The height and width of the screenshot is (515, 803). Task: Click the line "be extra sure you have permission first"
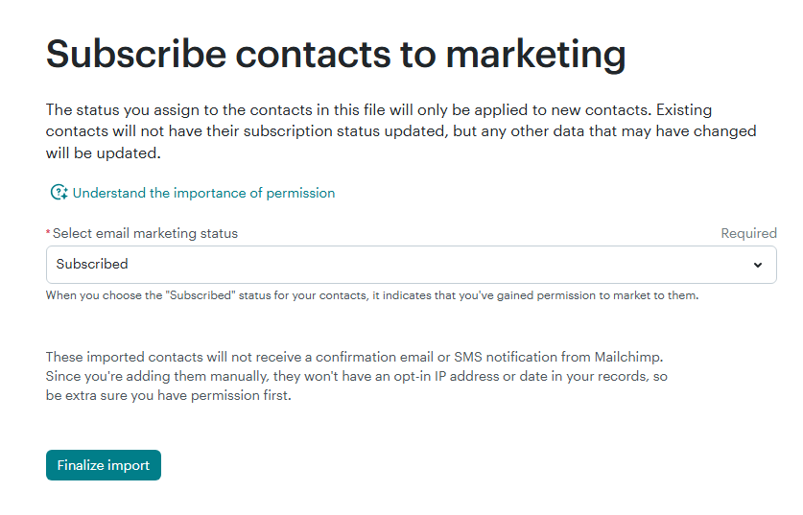pos(168,395)
